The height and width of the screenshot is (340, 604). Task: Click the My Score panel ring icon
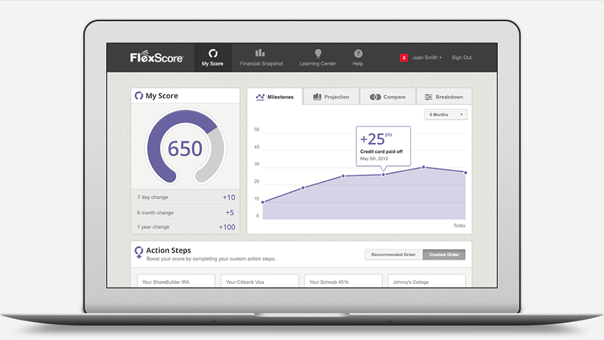139,96
